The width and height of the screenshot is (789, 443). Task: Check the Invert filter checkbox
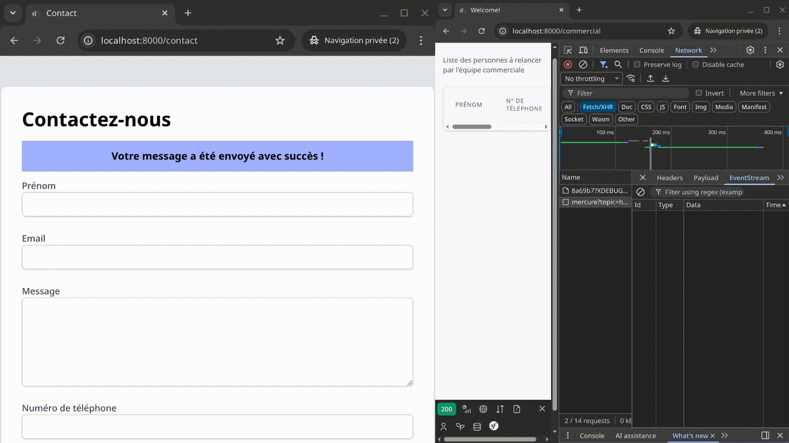[699, 93]
